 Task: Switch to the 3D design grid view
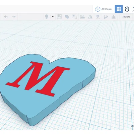(x=119, y=9)
